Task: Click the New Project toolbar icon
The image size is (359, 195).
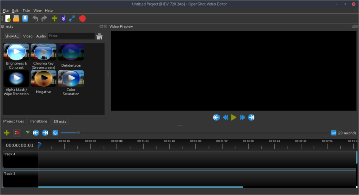Action: pyautogui.click(x=8, y=18)
